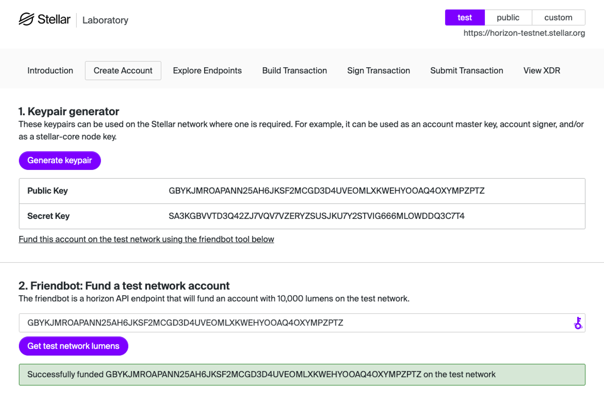Click the Generate keypair button
Screen dimensions: 604x408
coord(59,160)
